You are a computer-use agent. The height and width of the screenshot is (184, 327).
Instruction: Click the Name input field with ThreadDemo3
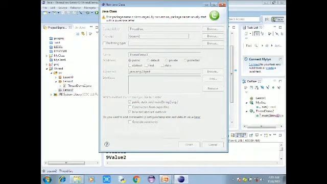[165, 55]
